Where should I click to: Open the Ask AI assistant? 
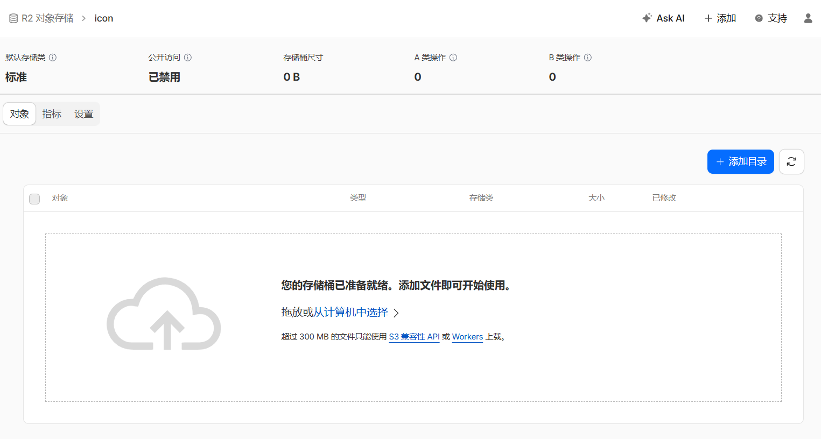663,18
